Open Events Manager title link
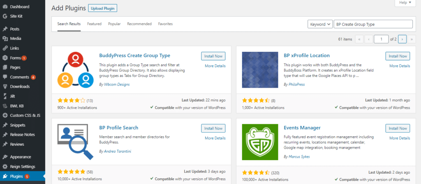421x184 pixels. pyautogui.click(x=302, y=128)
